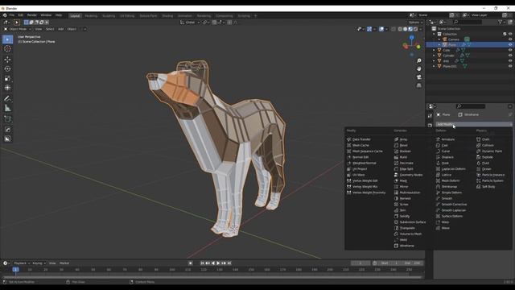Play the animation forward
Viewport: 515px width, 290px height.
pyautogui.click(x=218, y=263)
